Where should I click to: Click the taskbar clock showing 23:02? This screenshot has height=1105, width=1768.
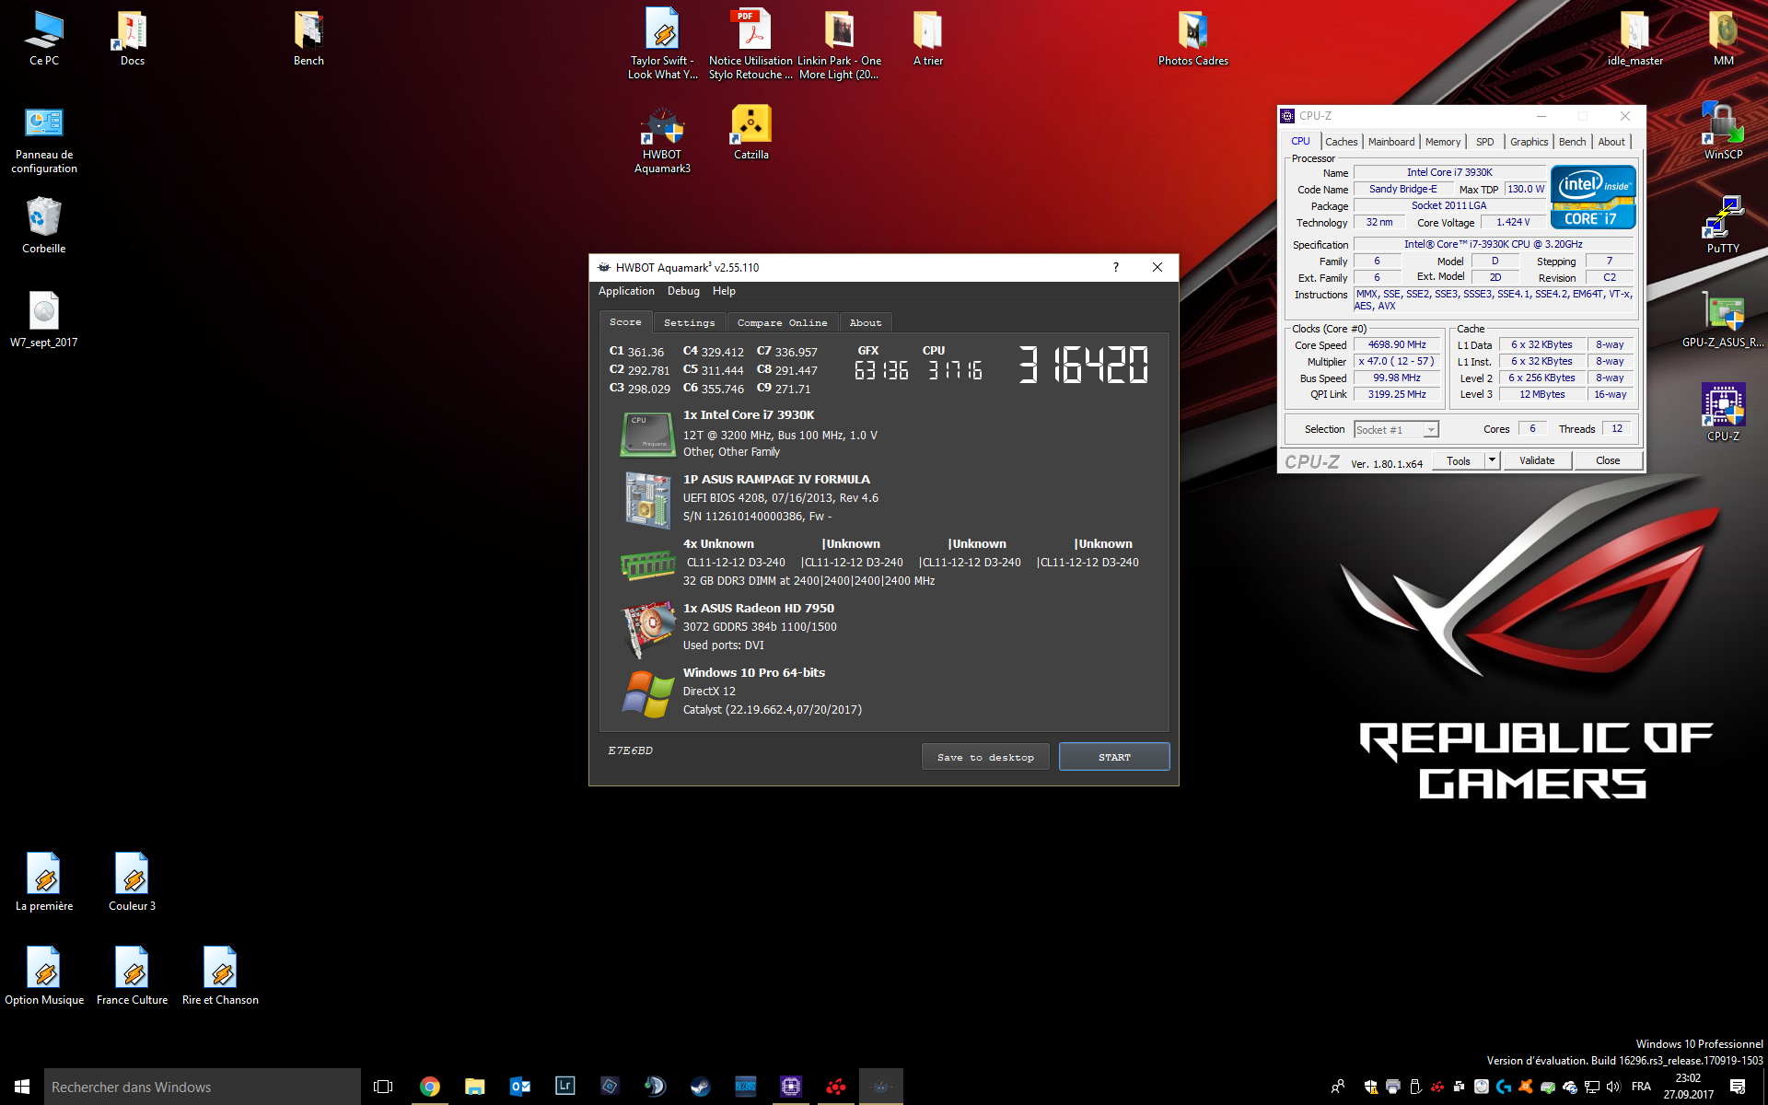[1688, 1087]
